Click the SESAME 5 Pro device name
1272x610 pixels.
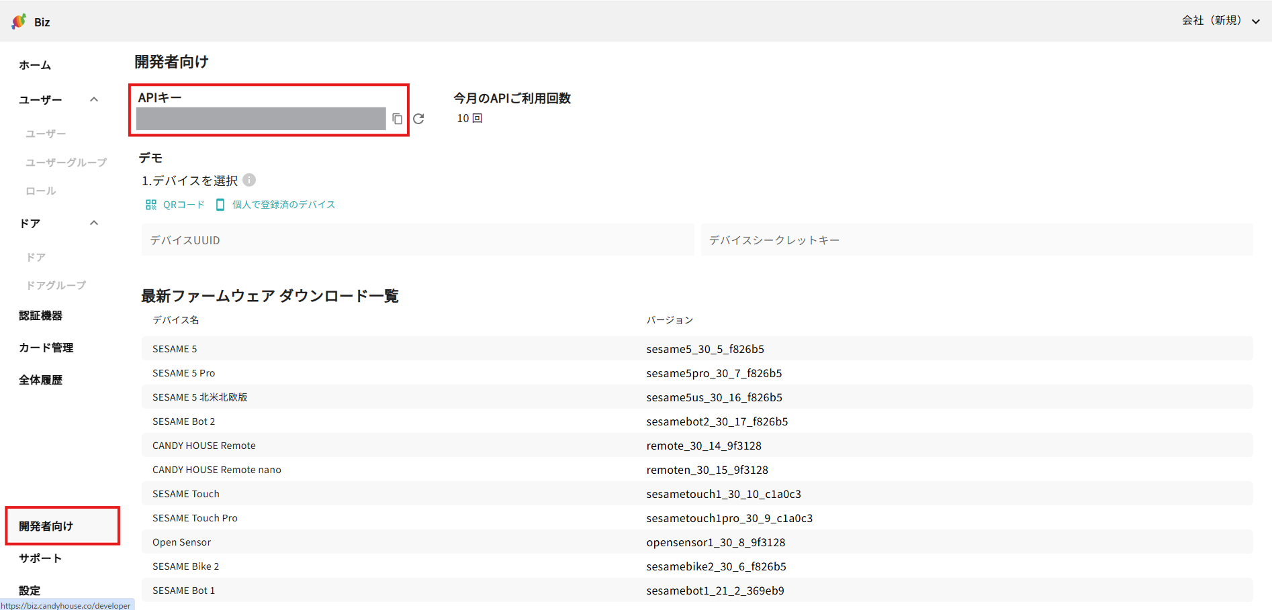[183, 373]
